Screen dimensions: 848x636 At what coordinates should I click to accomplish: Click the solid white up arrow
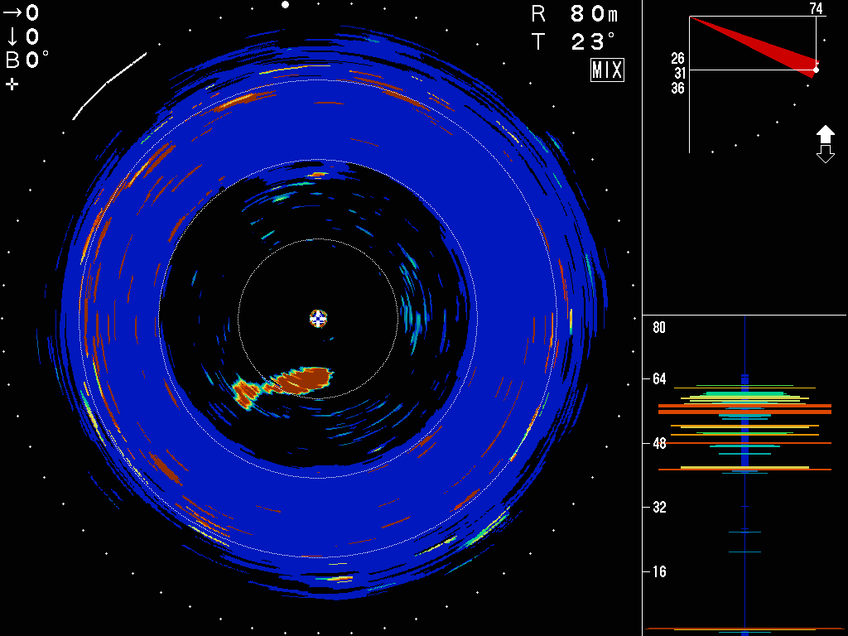pos(826,134)
